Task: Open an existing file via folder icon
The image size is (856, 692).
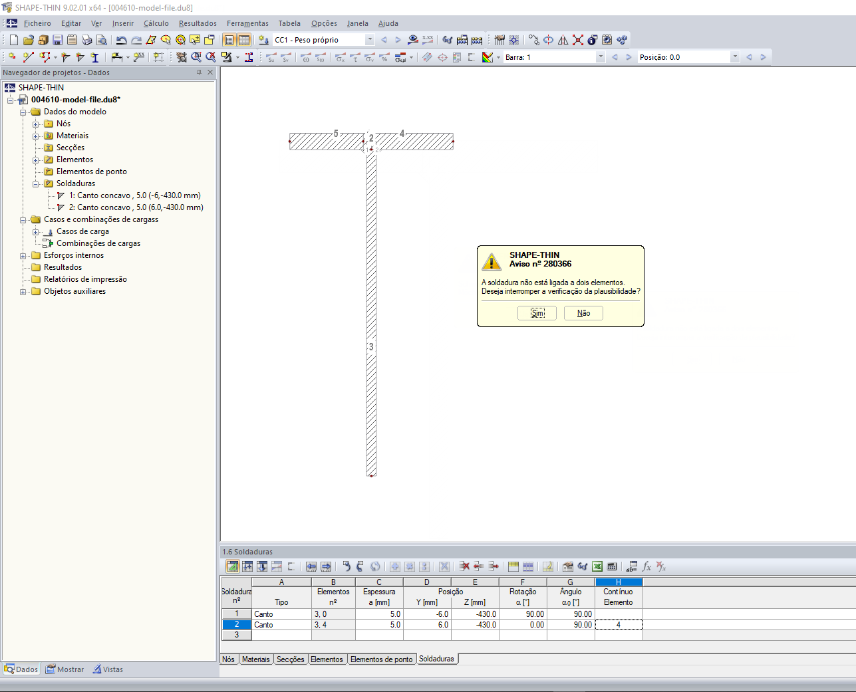Action: point(28,40)
